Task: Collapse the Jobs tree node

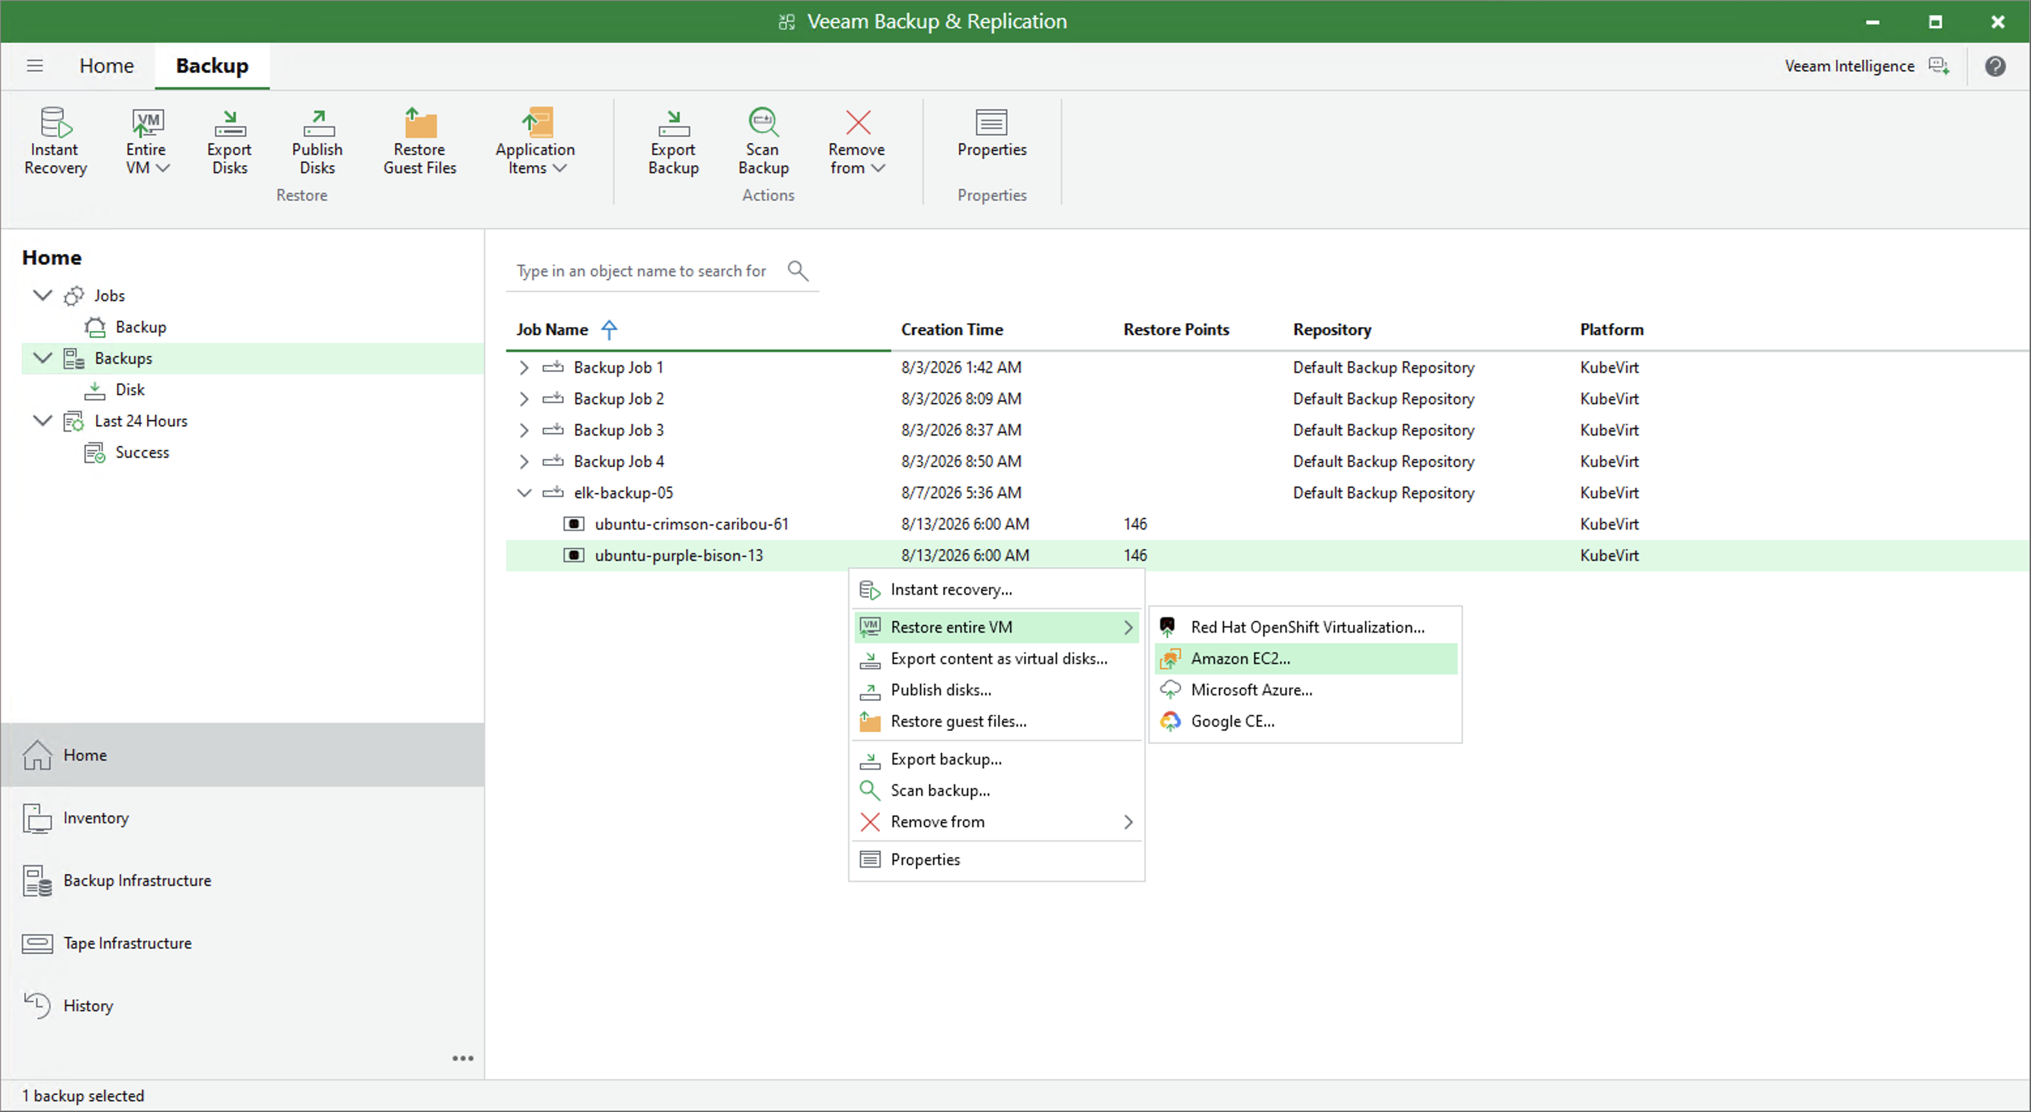Action: [x=42, y=295]
